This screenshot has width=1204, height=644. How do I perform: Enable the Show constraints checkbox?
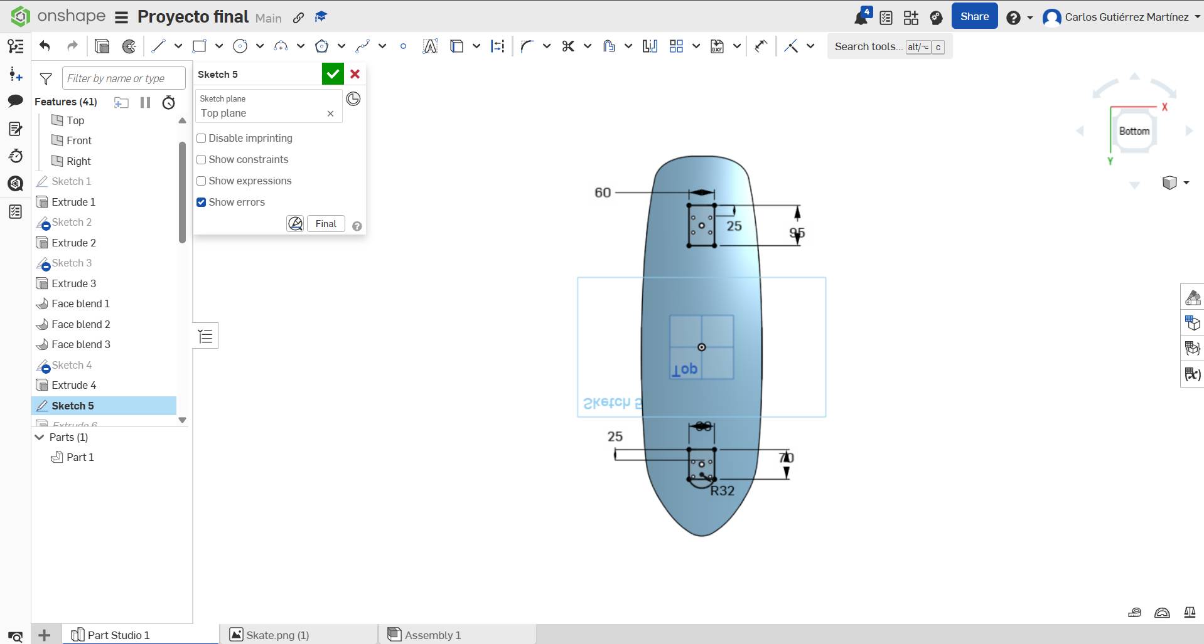coord(201,160)
